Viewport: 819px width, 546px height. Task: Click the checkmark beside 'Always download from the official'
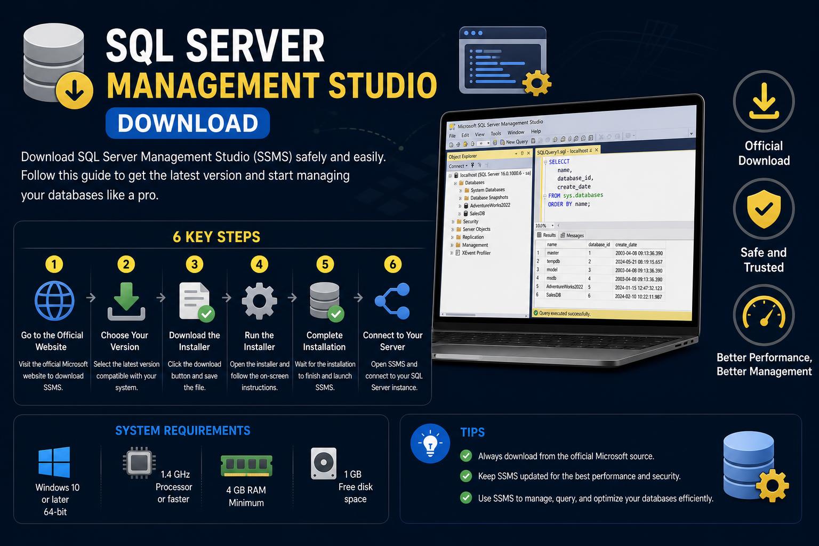pos(466,456)
